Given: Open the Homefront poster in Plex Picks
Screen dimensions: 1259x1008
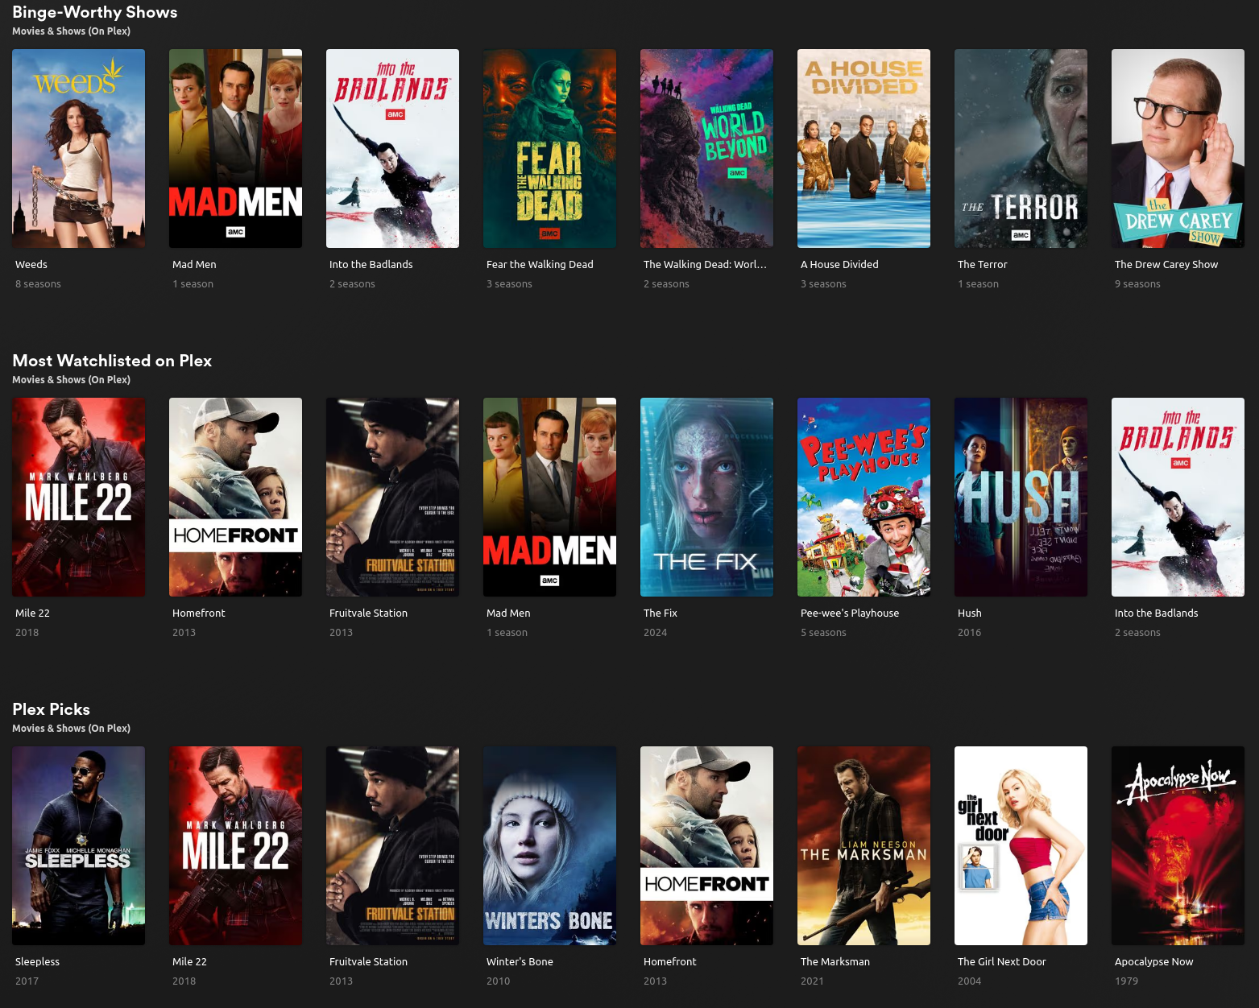Looking at the screenshot, I should pos(706,845).
